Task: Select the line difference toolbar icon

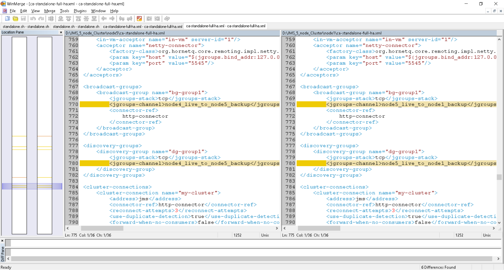Action: pyautogui.click(x=51, y=19)
